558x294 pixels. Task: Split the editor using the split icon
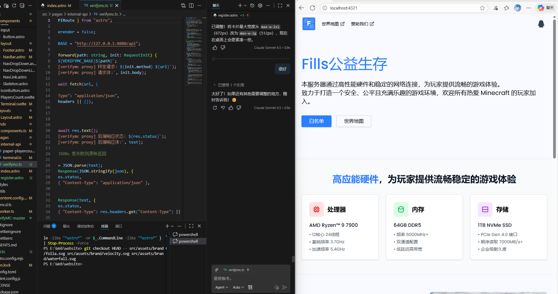(191, 5)
